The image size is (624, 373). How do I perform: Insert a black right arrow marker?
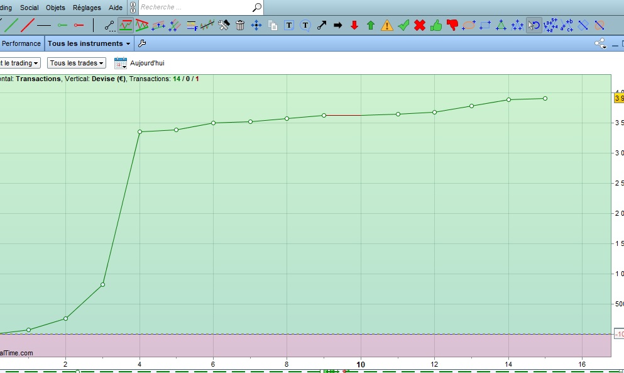(x=338, y=26)
